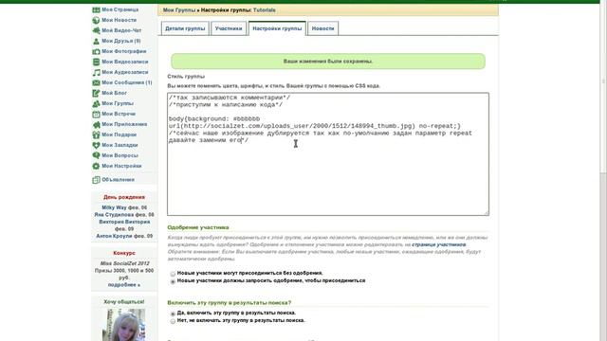
Task: Open Виктория Виктория birthday link
Action: pyautogui.click(x=124, y=222)
